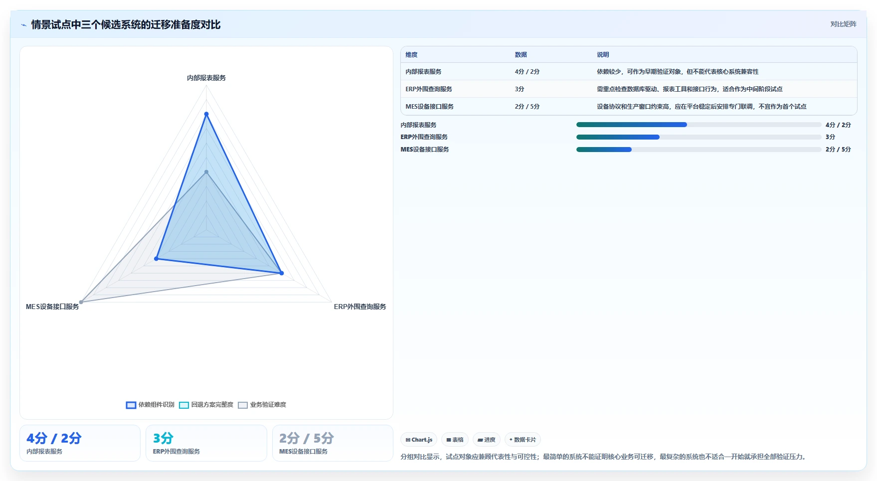
Task: Click the description starting with 设备协议和生产窗口
Action: 702,107
